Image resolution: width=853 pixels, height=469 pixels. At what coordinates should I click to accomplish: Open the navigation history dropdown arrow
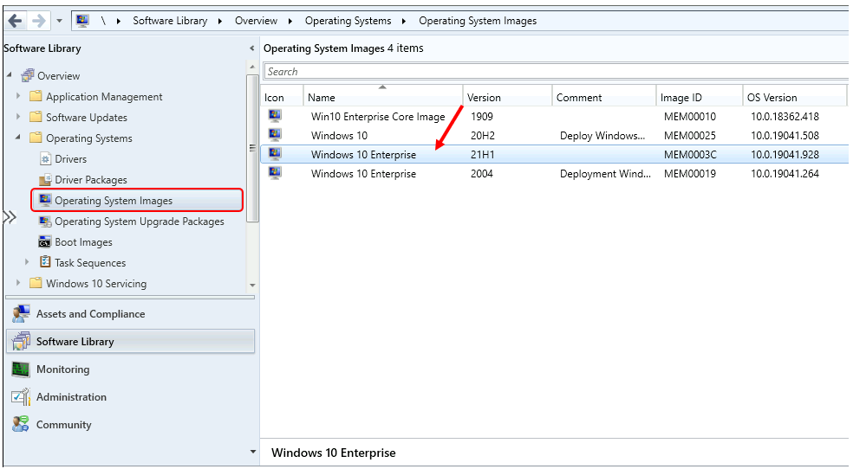59,21
